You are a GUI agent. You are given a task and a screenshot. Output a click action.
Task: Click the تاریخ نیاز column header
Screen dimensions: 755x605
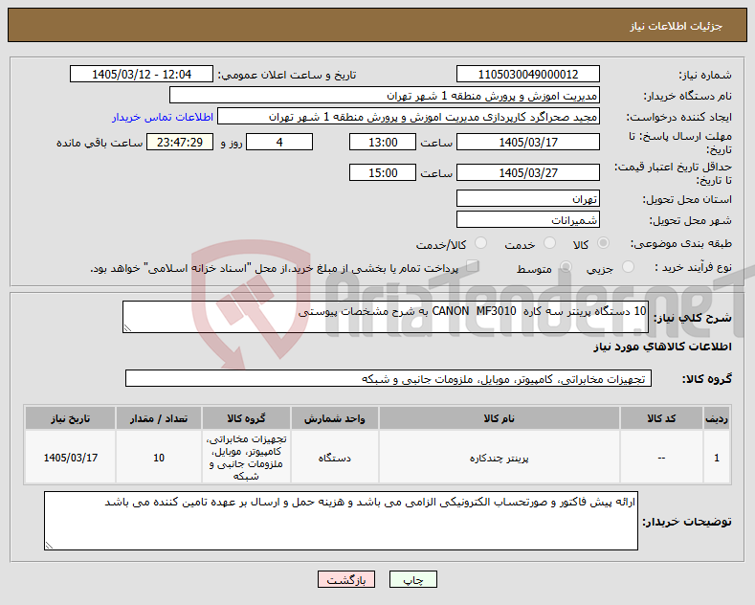70,418
